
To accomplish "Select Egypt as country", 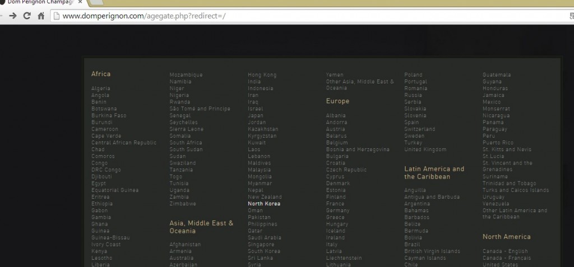I will [99, 184].
